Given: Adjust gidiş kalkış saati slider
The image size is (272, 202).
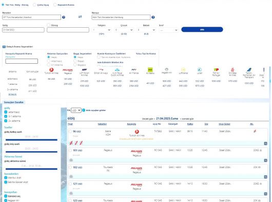Looking at the screenshot, I should pyautogui.click(x=31, y=140).
